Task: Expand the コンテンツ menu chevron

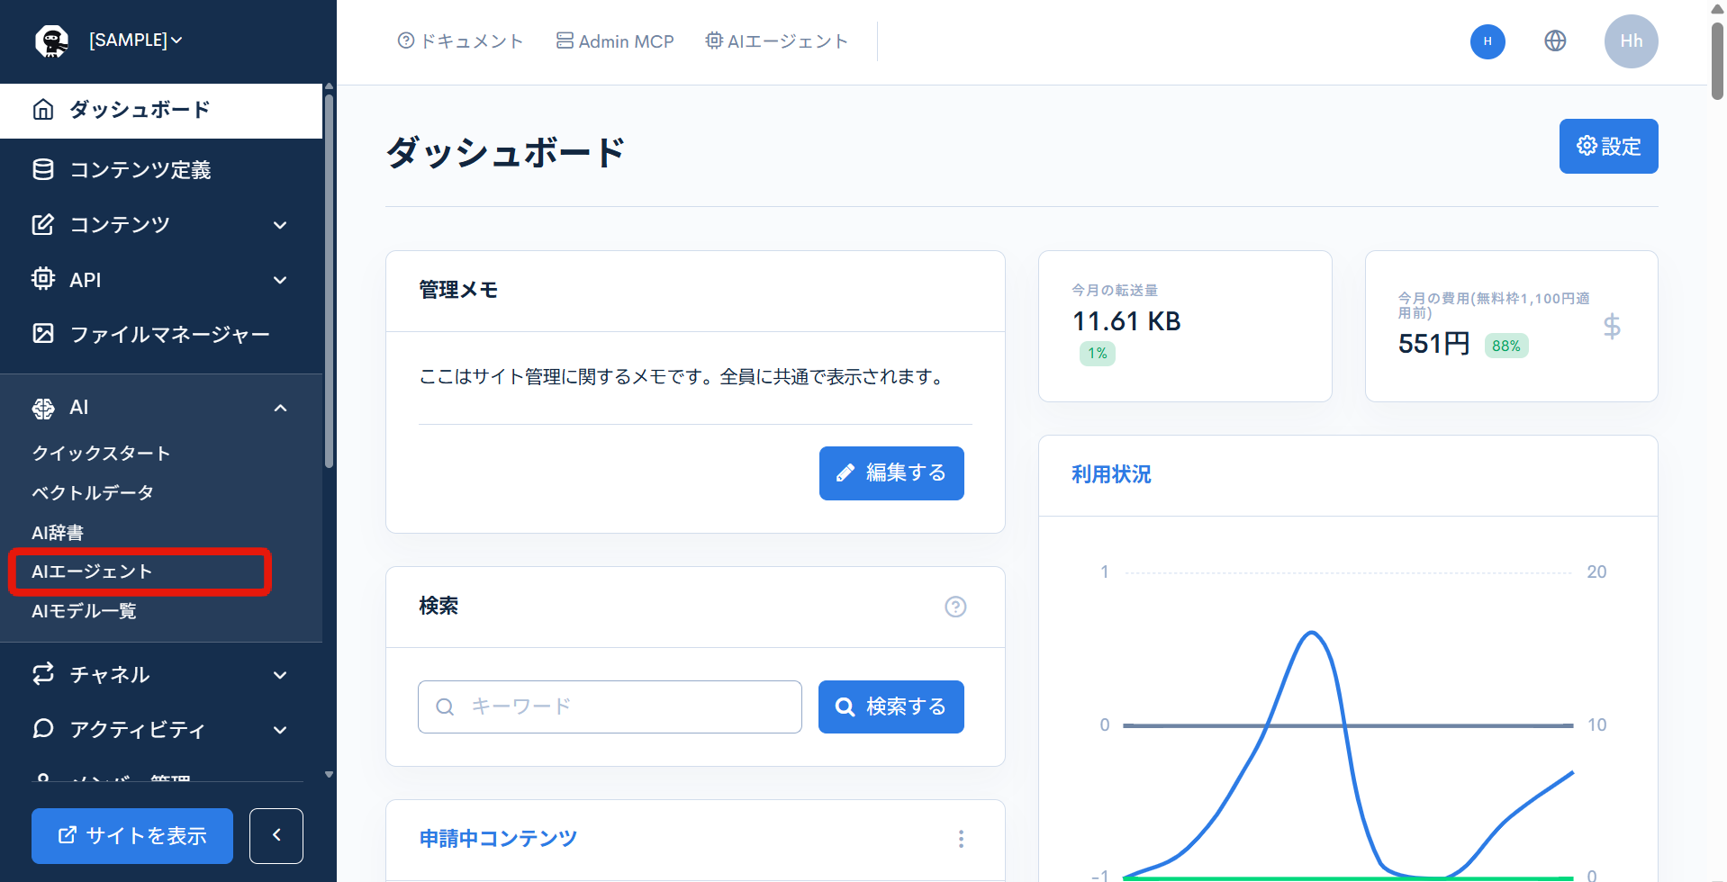Action: pyautogui.click(x=280, y=225)
